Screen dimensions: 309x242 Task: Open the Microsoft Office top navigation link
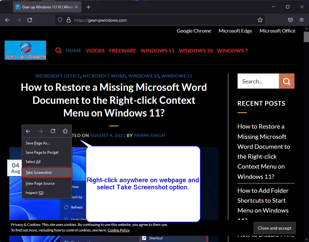[277, 31]
